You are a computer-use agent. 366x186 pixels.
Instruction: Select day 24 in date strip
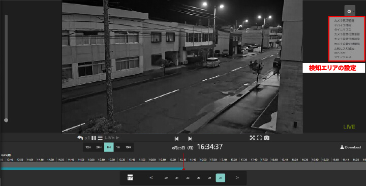[x=209, y=178]
